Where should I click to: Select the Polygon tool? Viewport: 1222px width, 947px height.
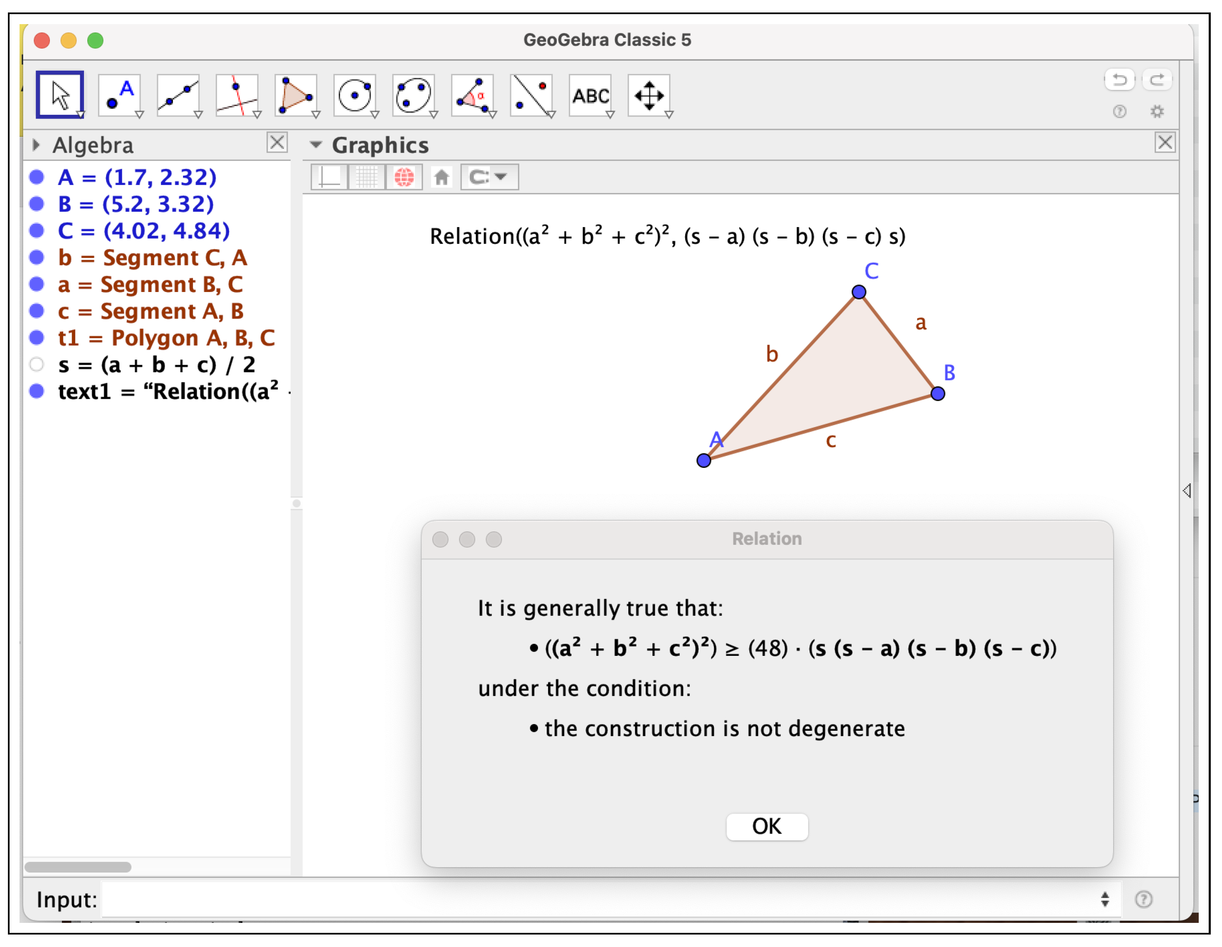pyautogui.click(x=296, y=94)
